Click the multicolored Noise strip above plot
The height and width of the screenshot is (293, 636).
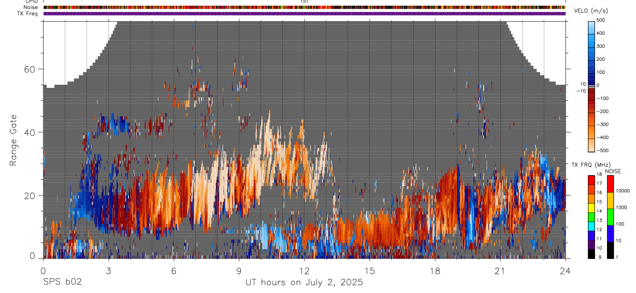coord(305,7)
